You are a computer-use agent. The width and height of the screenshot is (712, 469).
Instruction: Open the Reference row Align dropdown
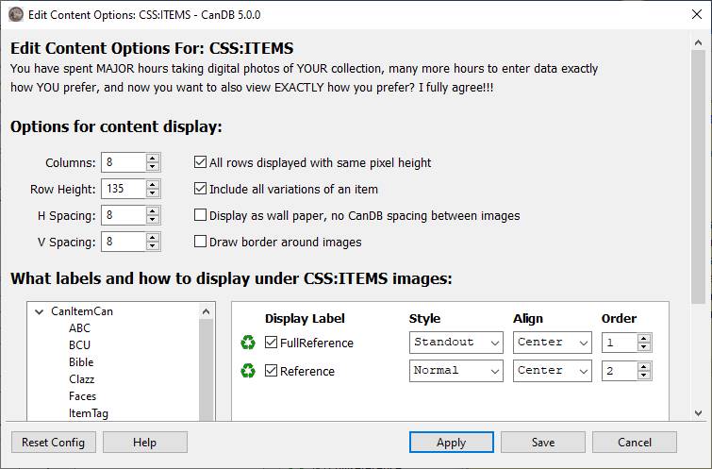point(553,371)
